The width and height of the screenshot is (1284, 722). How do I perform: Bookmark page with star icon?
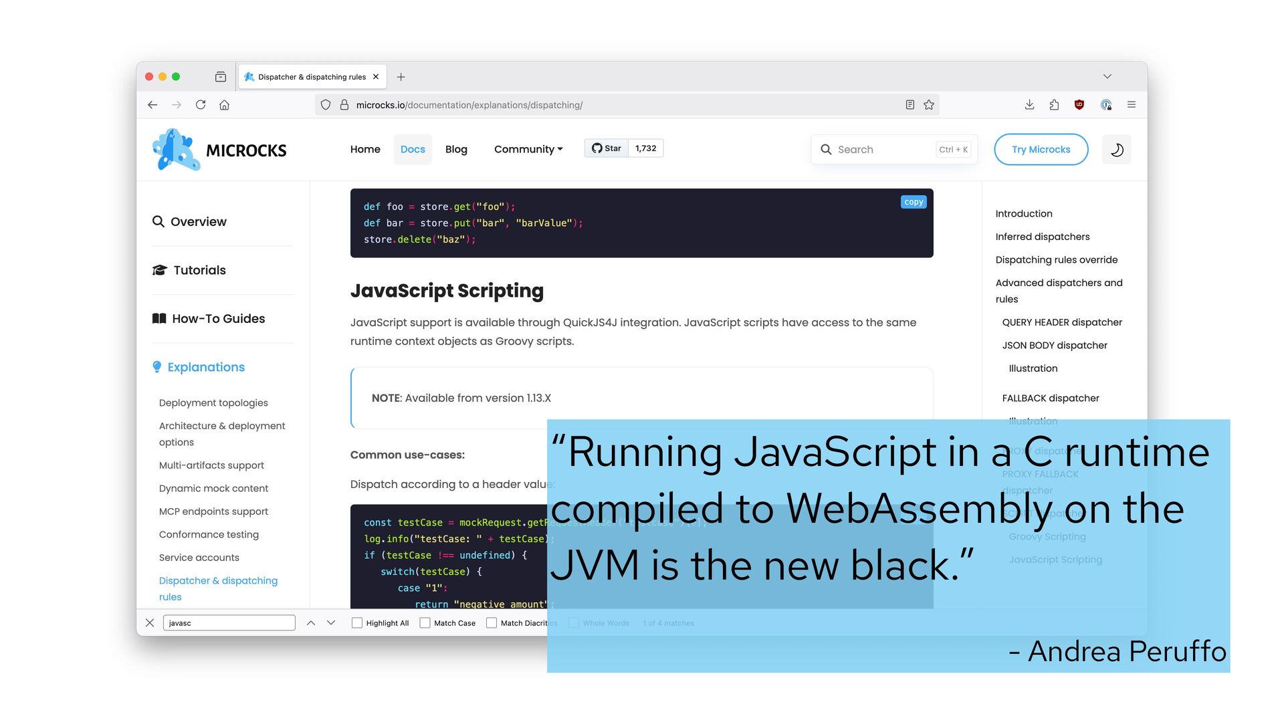[x=929, y=105]
